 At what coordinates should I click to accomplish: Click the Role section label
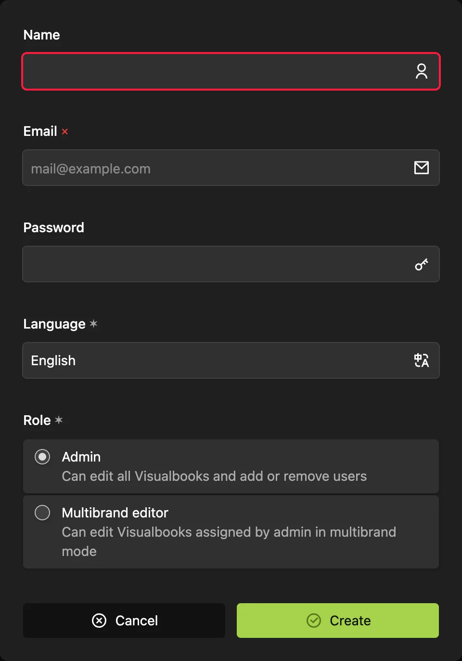point(37,420)
